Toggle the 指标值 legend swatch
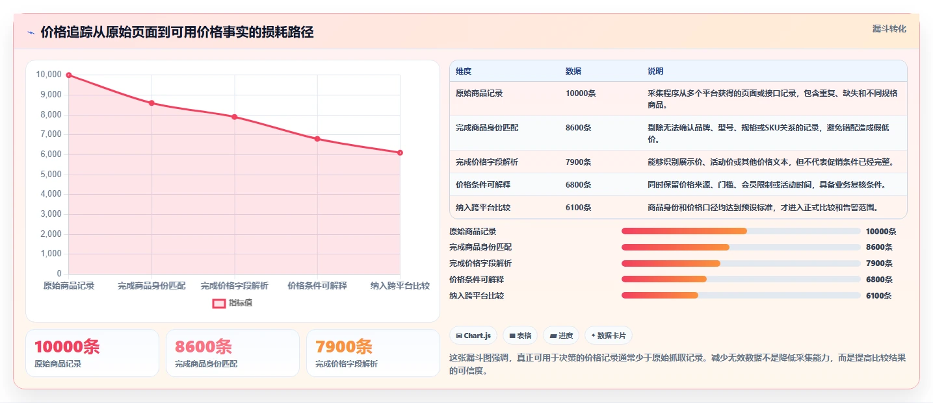933x403 pixels. 219,303
